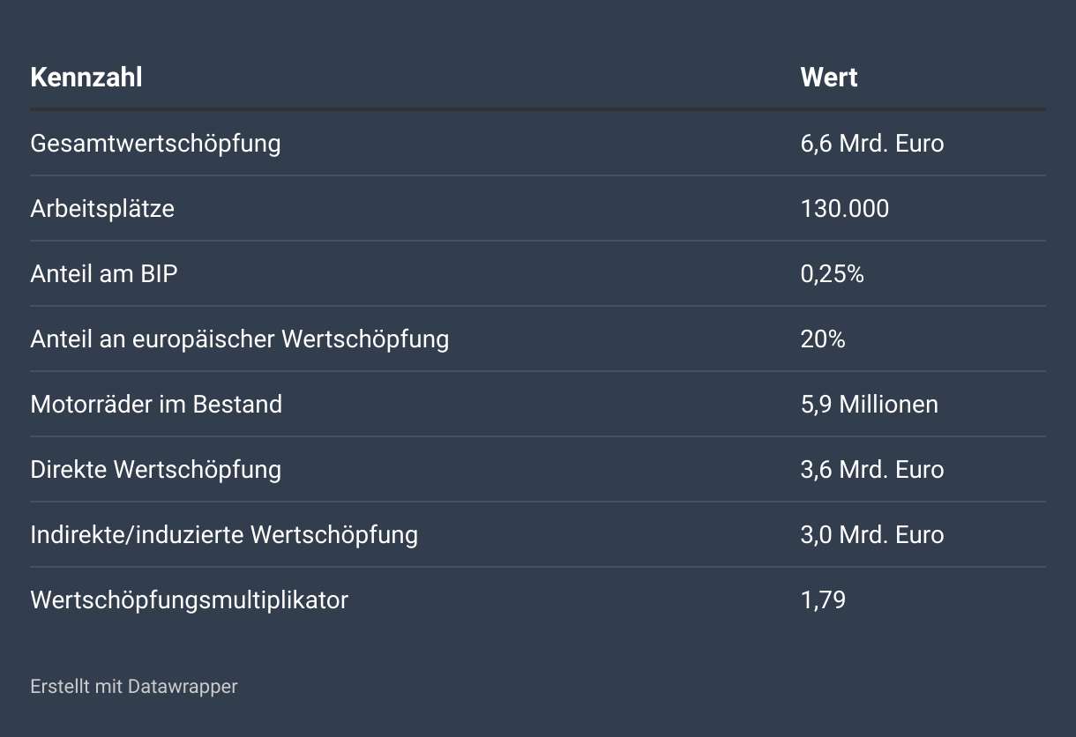Select the Wertschöpfungsmultiplikator row label
Image resolution: width=1076 pixels, height=737 pixels.
(189, 599)
